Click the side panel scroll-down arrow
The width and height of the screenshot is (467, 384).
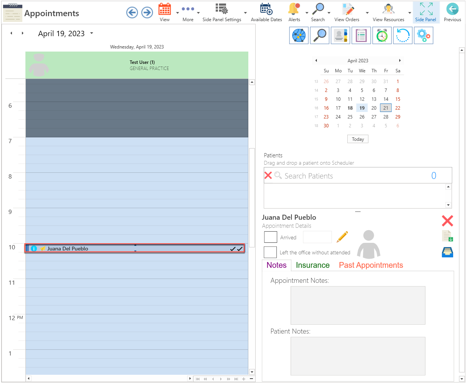tap(462, 379)
